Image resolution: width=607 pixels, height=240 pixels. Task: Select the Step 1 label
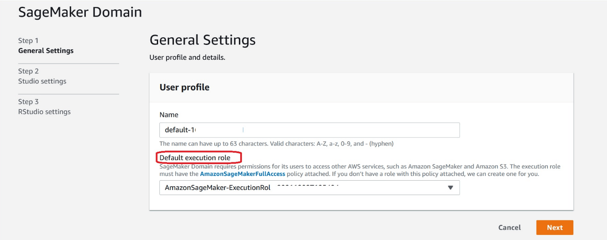pos(28,41)
